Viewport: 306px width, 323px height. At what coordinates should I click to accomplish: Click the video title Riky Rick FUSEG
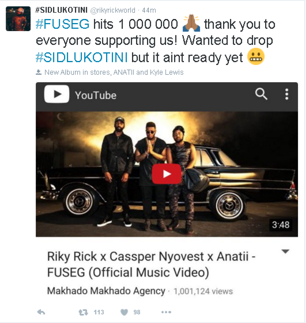pos(152,264)
